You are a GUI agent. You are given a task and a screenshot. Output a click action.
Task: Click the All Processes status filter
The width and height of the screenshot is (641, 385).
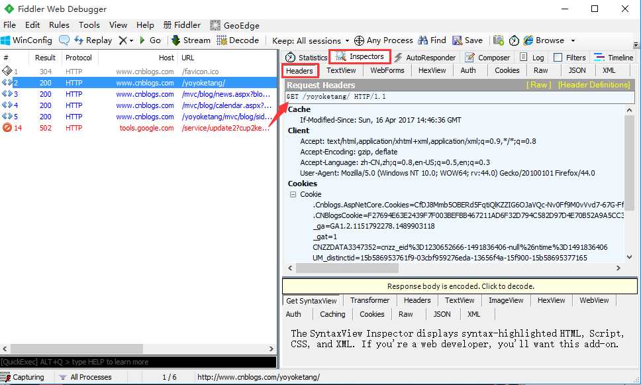click(85, 377)
